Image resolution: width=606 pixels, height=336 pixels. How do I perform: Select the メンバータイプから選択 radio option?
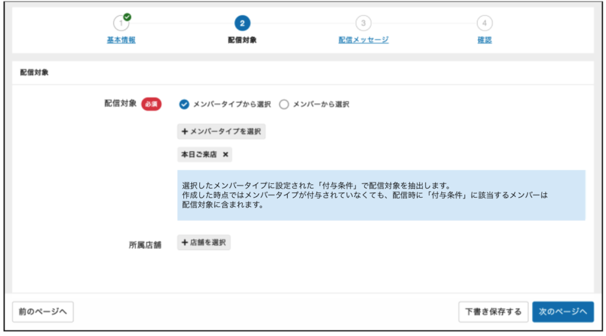[184, 105]
